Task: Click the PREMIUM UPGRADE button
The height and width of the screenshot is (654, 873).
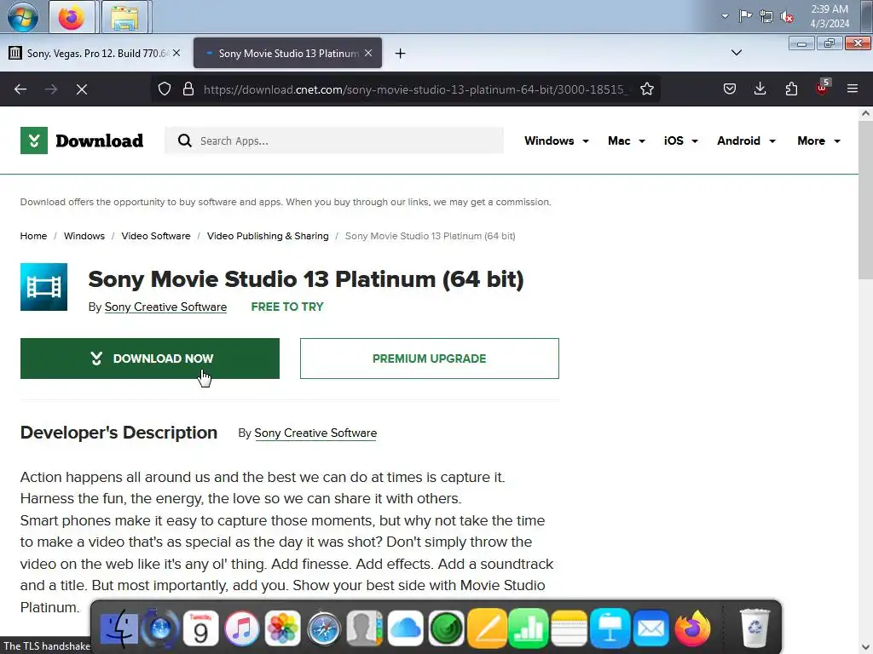Action: pyautogui.click(x=430, y=359)
